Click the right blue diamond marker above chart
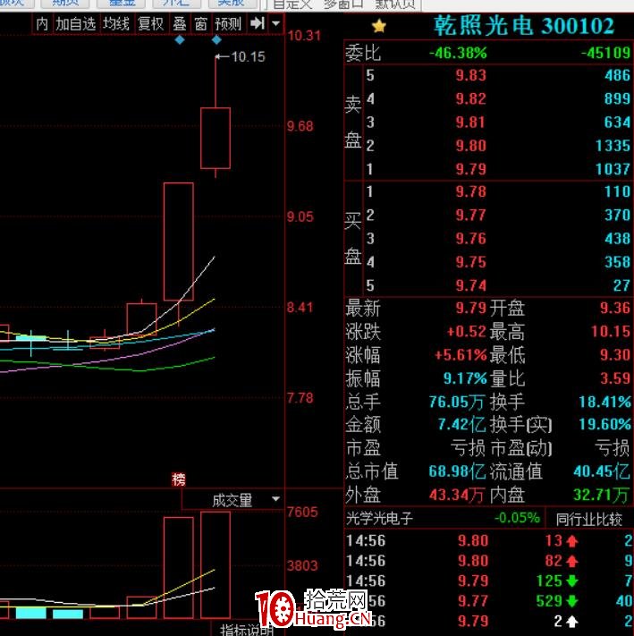634x636 pixels. (216, 39)
